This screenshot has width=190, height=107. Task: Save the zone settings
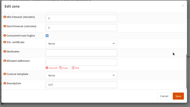(178, 96)
